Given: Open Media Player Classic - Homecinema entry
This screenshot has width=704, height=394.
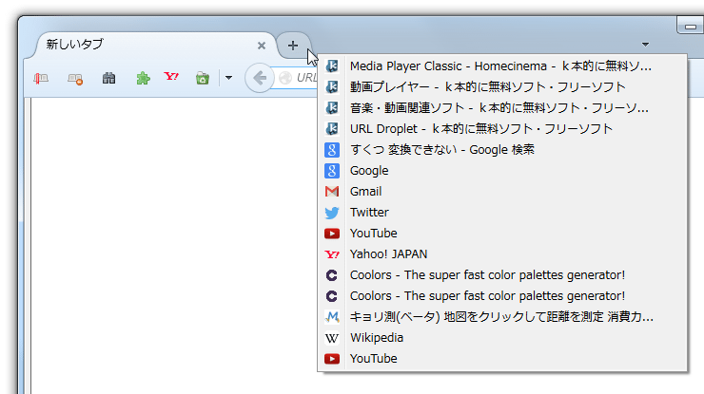Looking at the screenshot, I should [502, 66].
